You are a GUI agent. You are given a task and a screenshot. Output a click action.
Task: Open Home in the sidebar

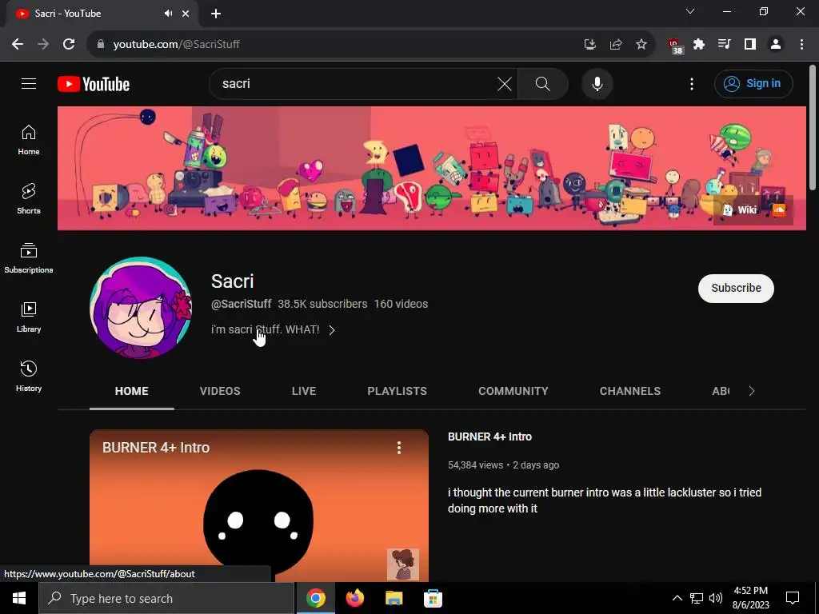[29, 141]
